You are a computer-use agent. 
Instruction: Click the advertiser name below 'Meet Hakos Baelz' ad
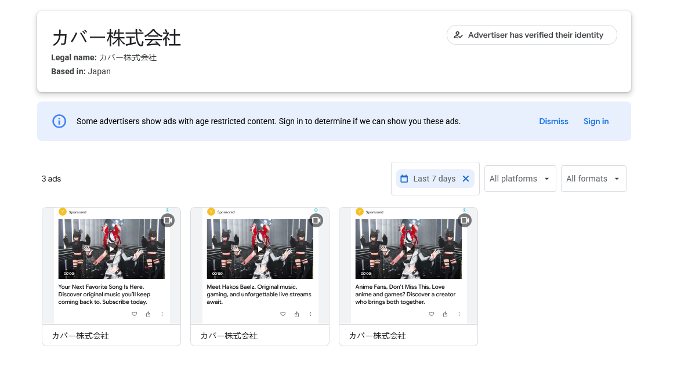pos(229,336)
